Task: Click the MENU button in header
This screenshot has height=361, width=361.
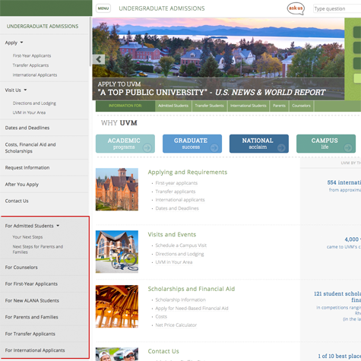Action: coord(103,8)
